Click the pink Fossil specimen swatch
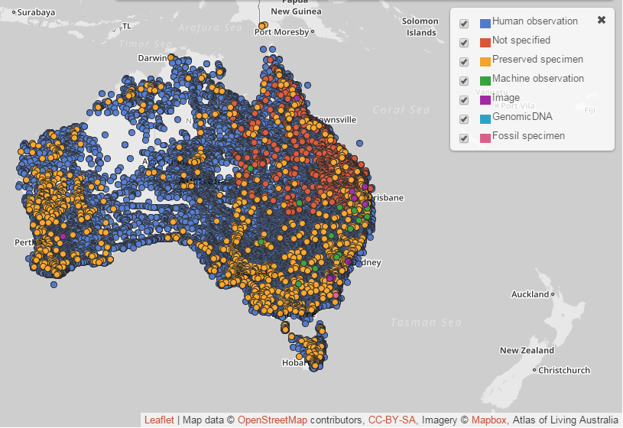The height and width of the screenshot is (428, 623). coord(485,138)
